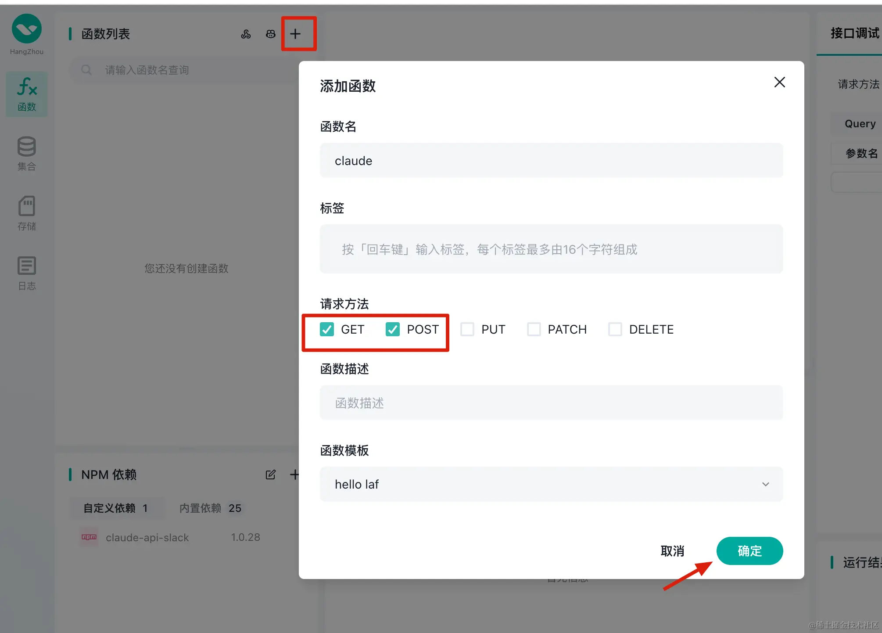Enable the PUT request method

(x=467, y=329)
